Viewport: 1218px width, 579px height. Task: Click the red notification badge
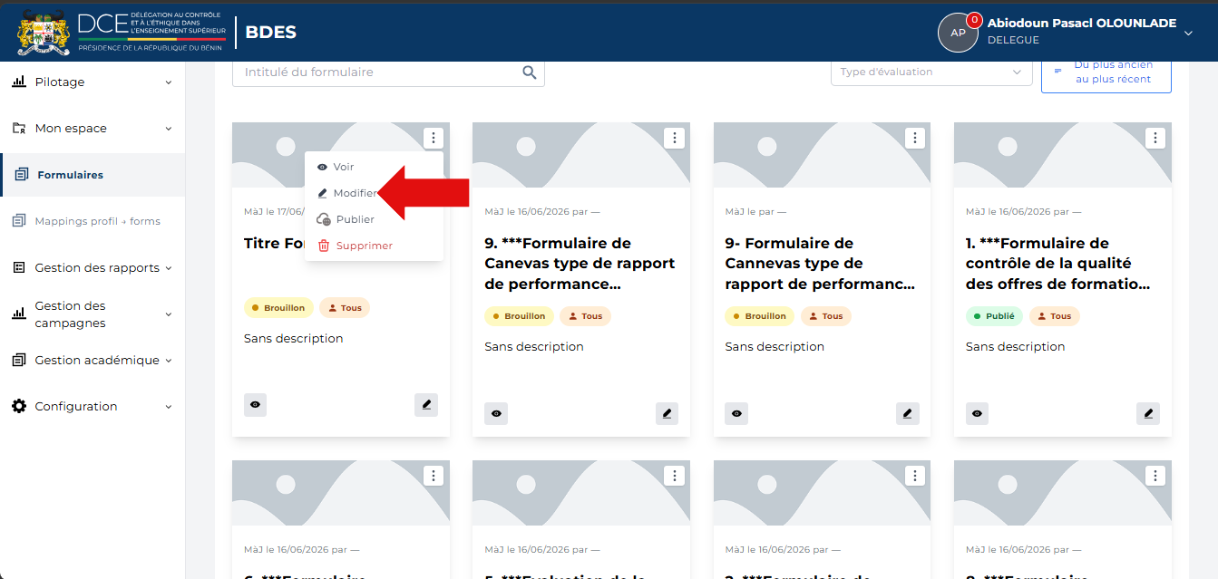975,19
